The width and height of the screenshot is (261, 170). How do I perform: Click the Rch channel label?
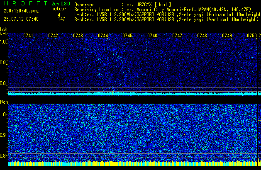pos(4,102)
